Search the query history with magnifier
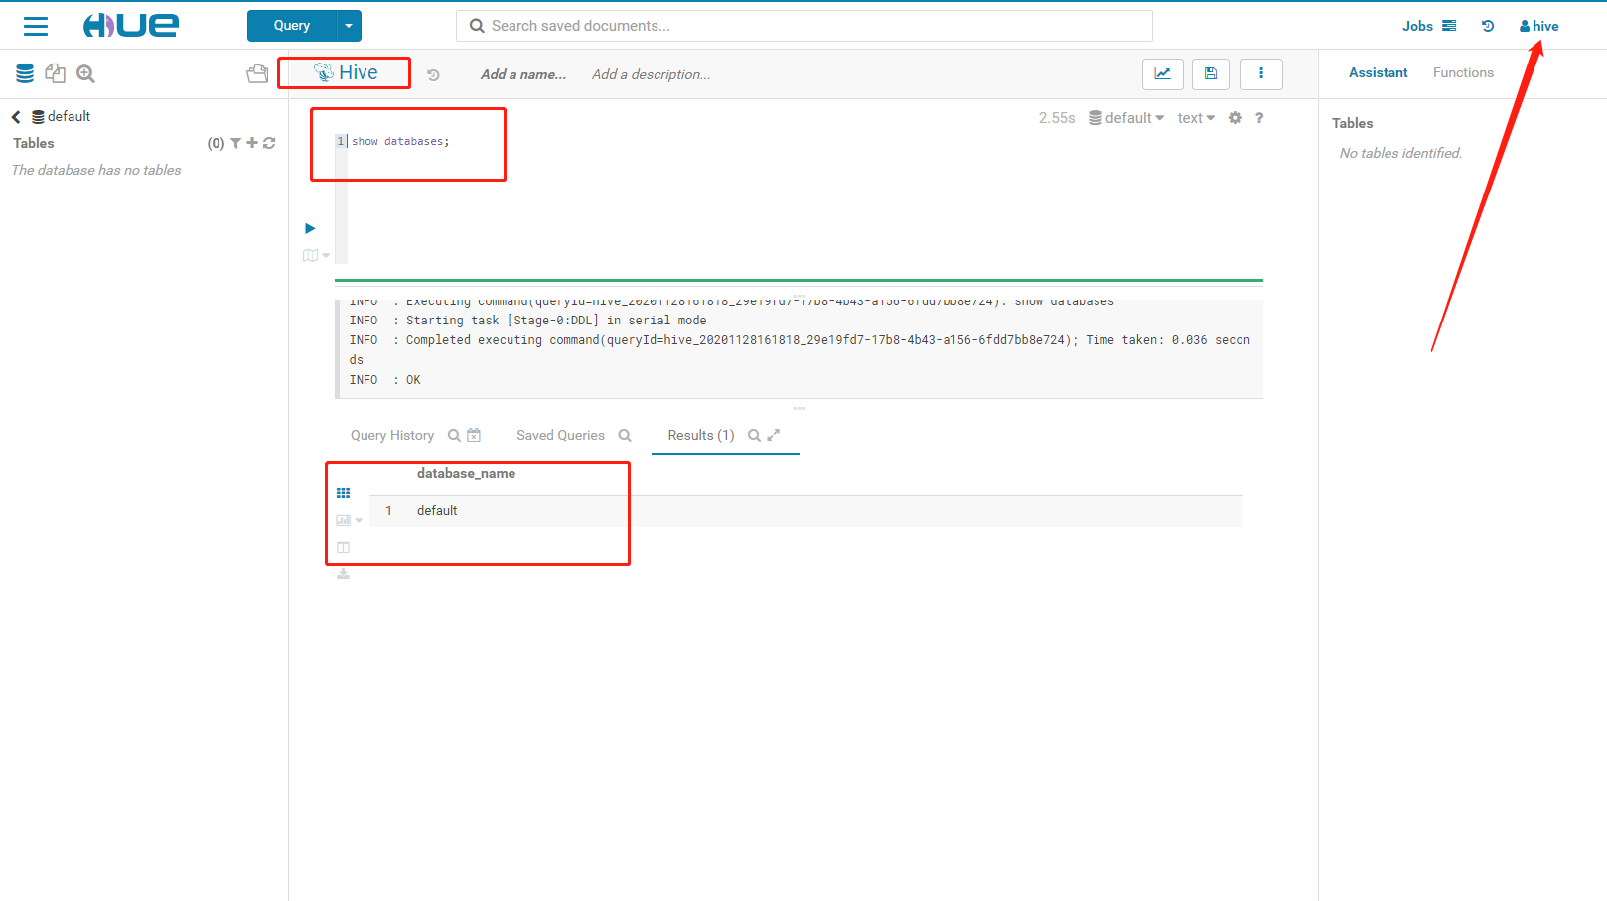Screen dimensions: 1607x901 point(454,435)
